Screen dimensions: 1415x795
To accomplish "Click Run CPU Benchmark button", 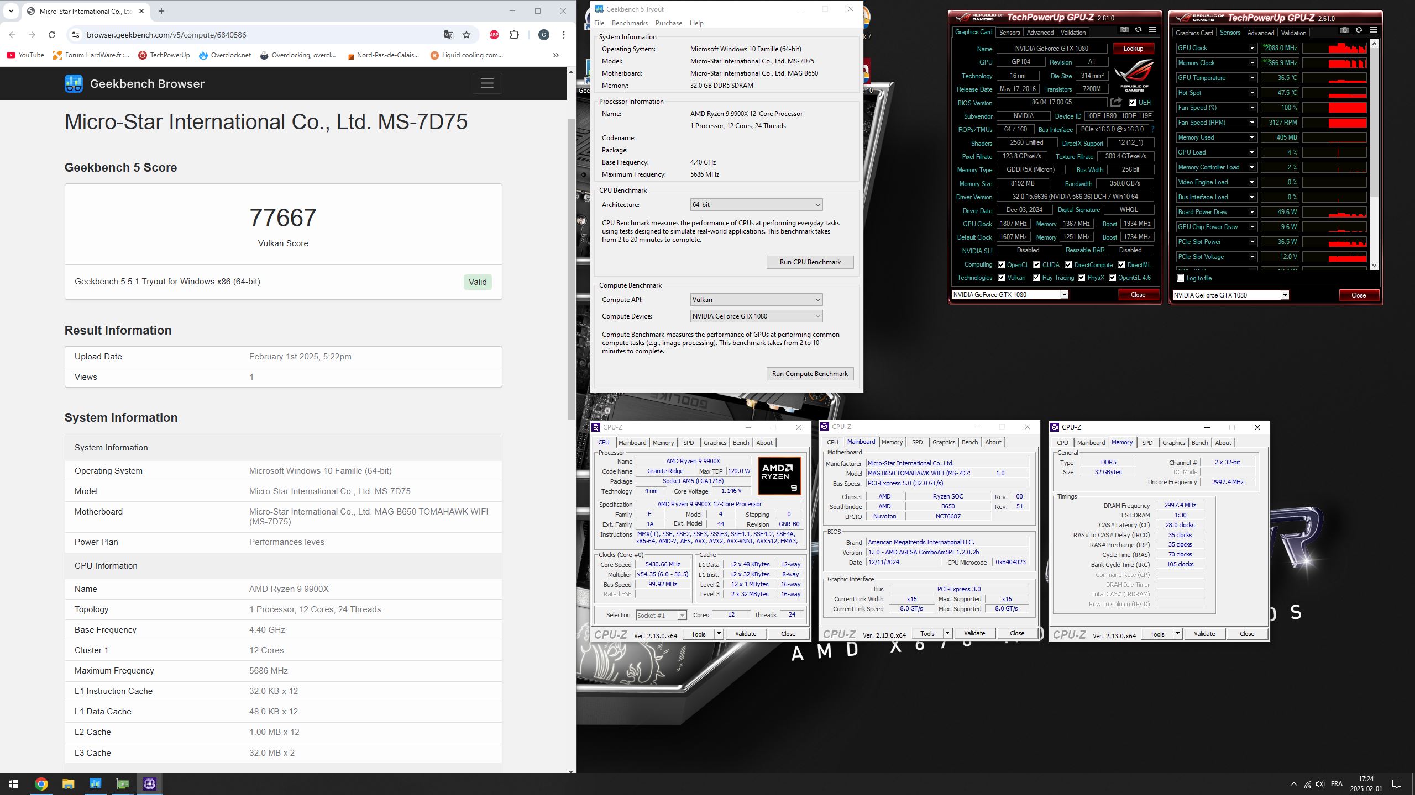I will coord(810,262).
